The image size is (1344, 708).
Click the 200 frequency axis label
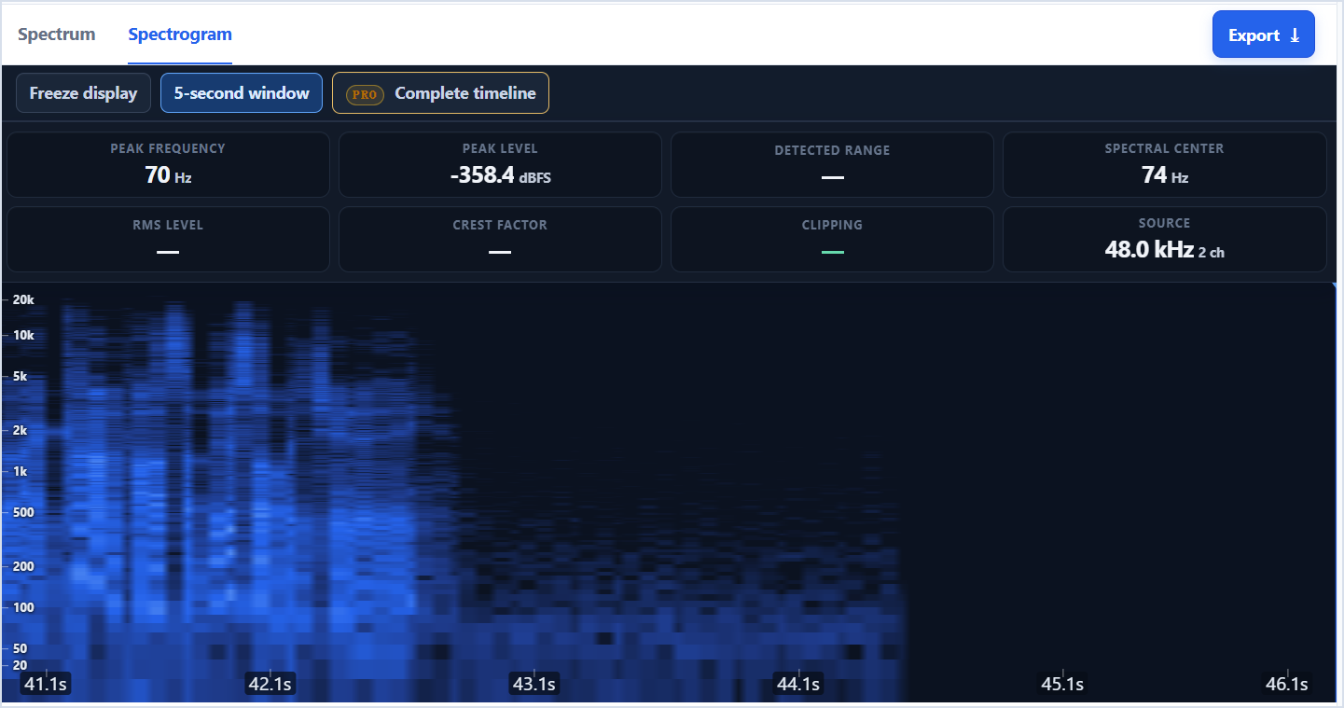coord(23,566)
